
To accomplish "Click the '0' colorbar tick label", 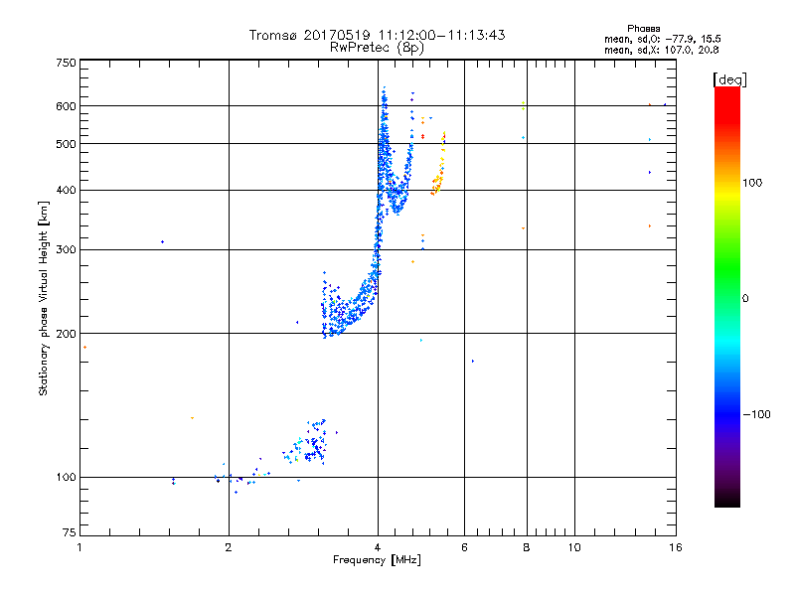I will (x=745, y=299).
